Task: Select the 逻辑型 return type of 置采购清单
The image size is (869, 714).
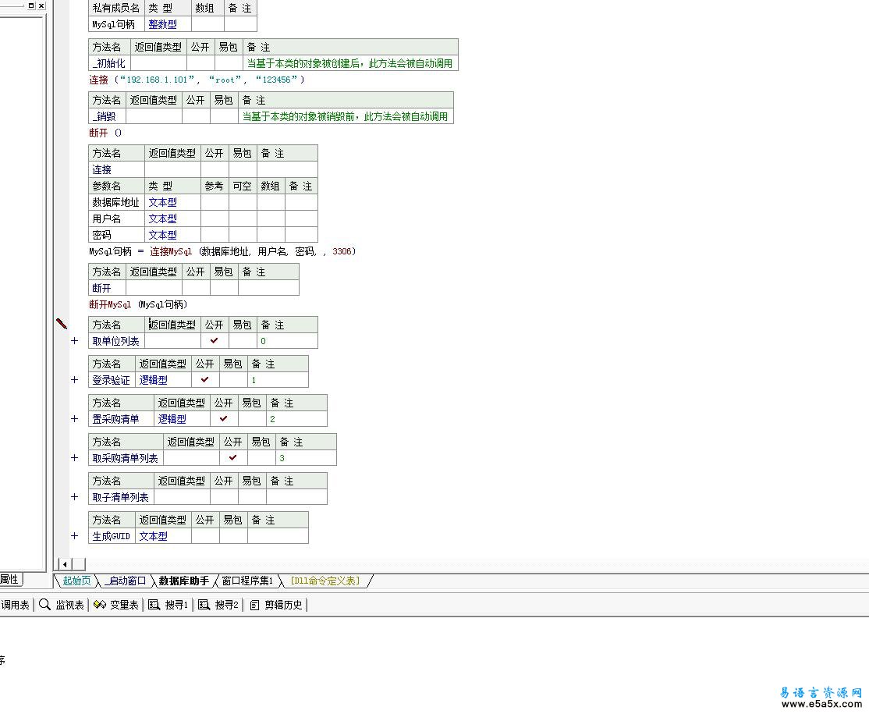Action: click(x=182, y=418)
